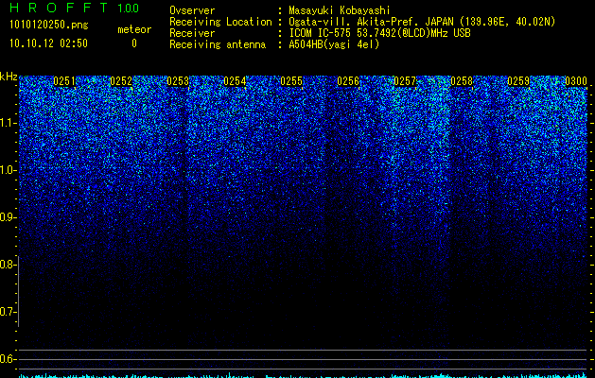Image resolution: width=595 pixels, height=378 pixels.
Task: Click the 0300 time marker
Action: tap(576, 81)
